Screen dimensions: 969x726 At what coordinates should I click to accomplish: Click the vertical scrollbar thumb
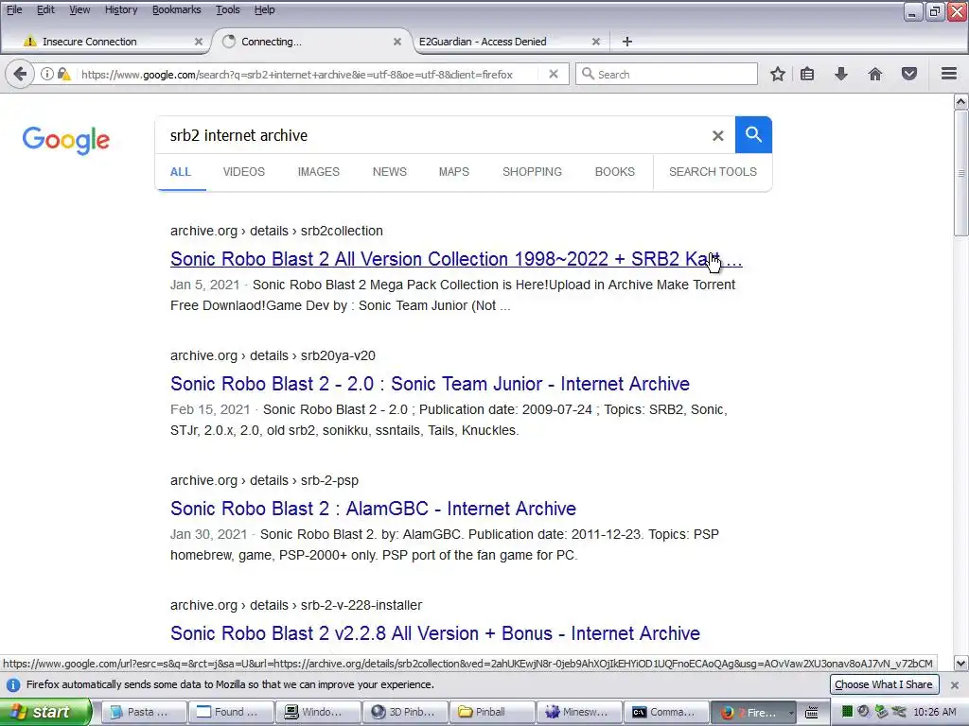tap(961, 173)
